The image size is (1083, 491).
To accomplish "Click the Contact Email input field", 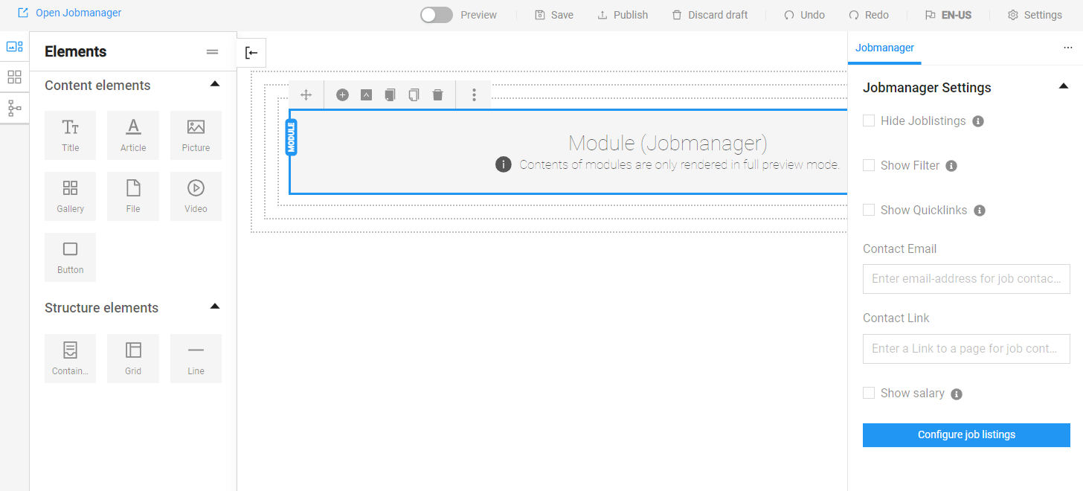I will point(966,279).
